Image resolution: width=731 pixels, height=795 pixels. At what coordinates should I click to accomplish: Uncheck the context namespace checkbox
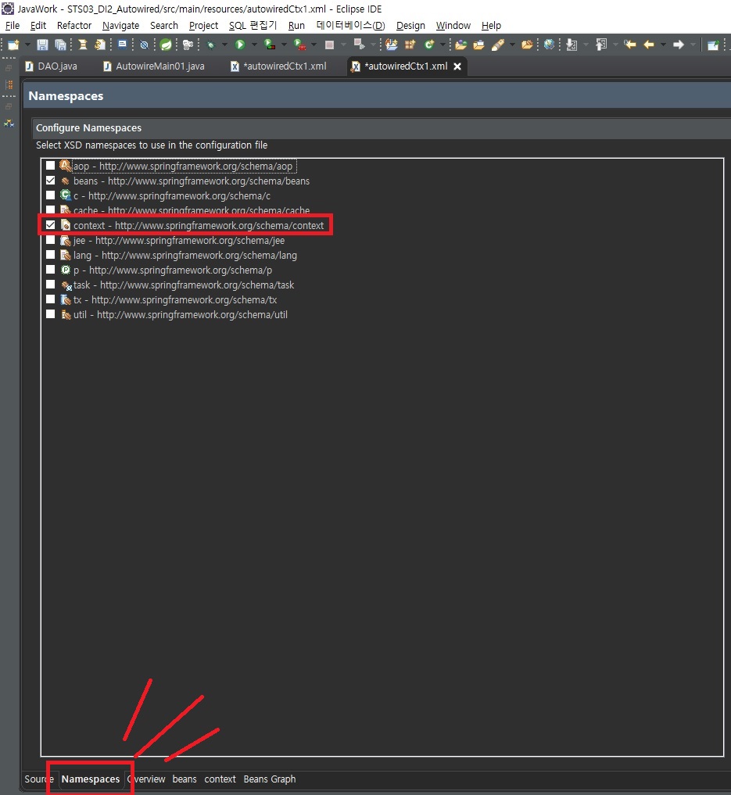[x=50, y=224]
